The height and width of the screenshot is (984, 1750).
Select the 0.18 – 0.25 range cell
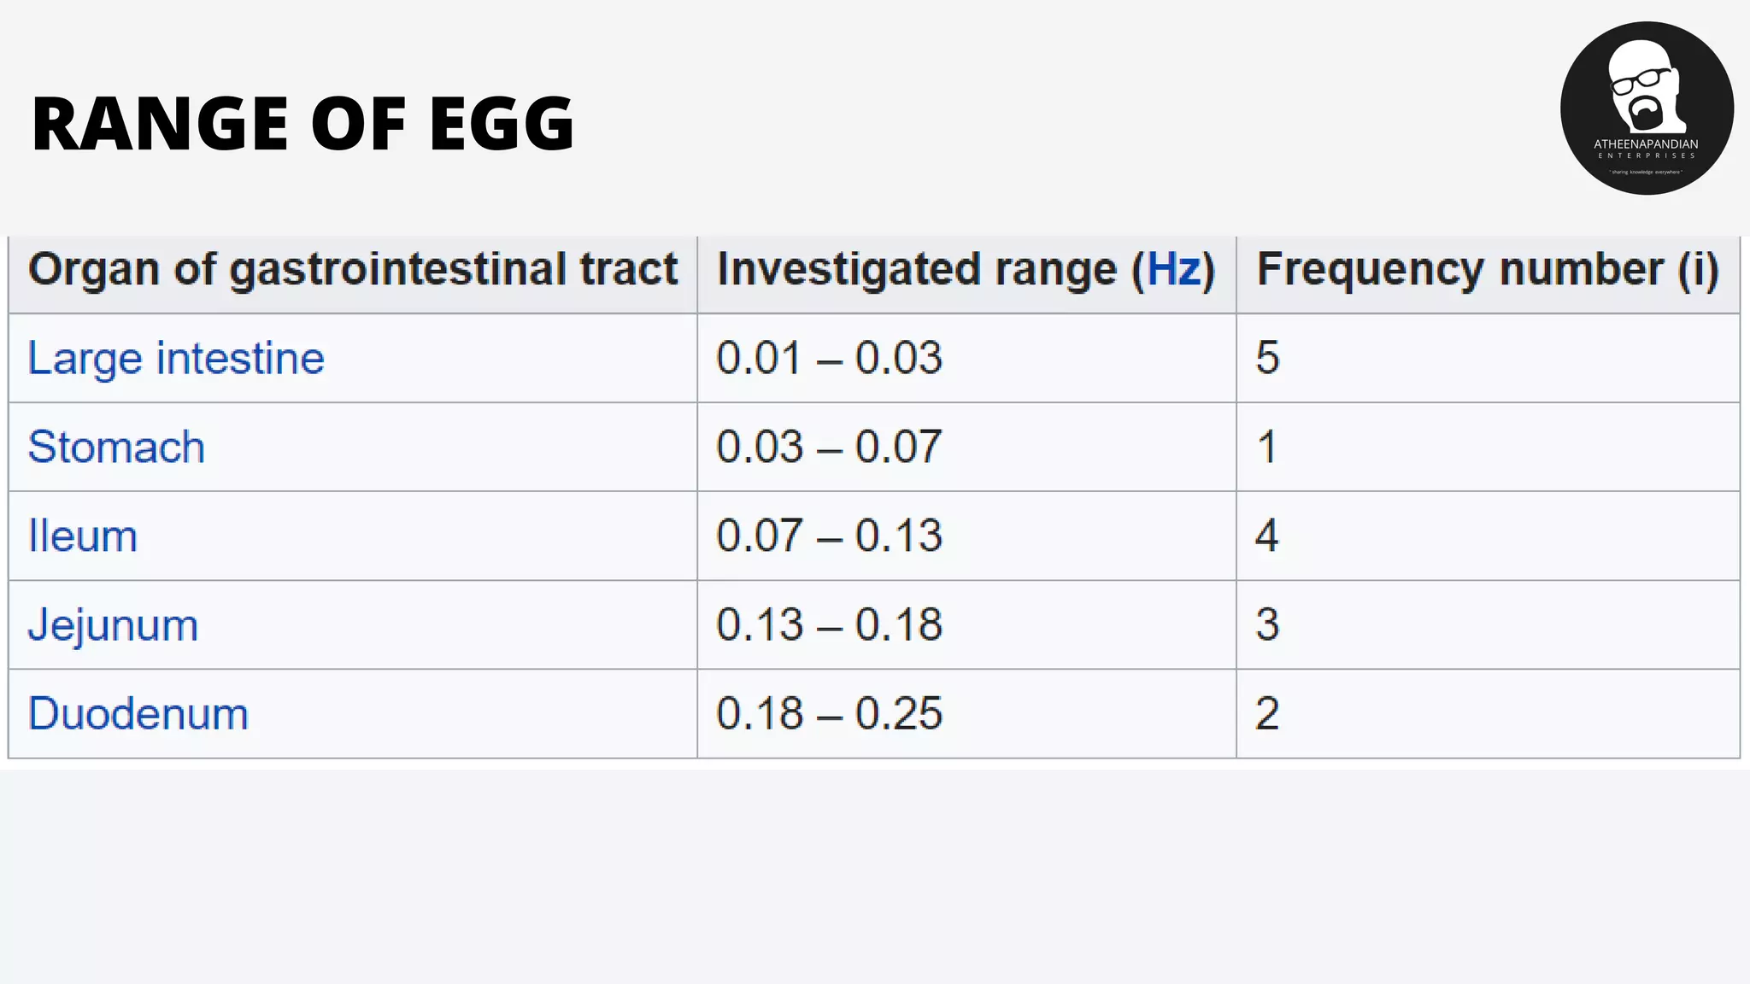pyautogui.click(x=829, y=714)
